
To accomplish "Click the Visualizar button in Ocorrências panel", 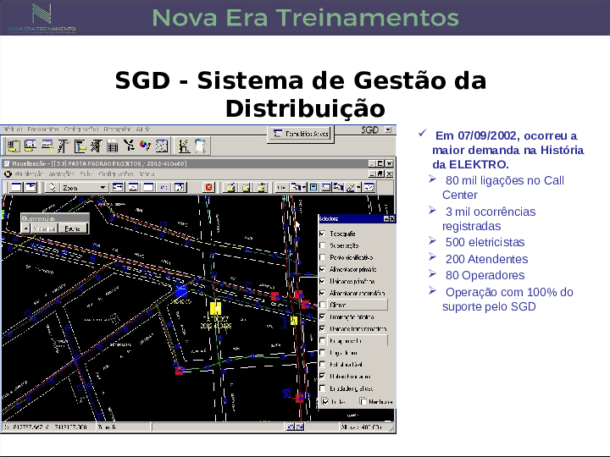I will [44, 228].
